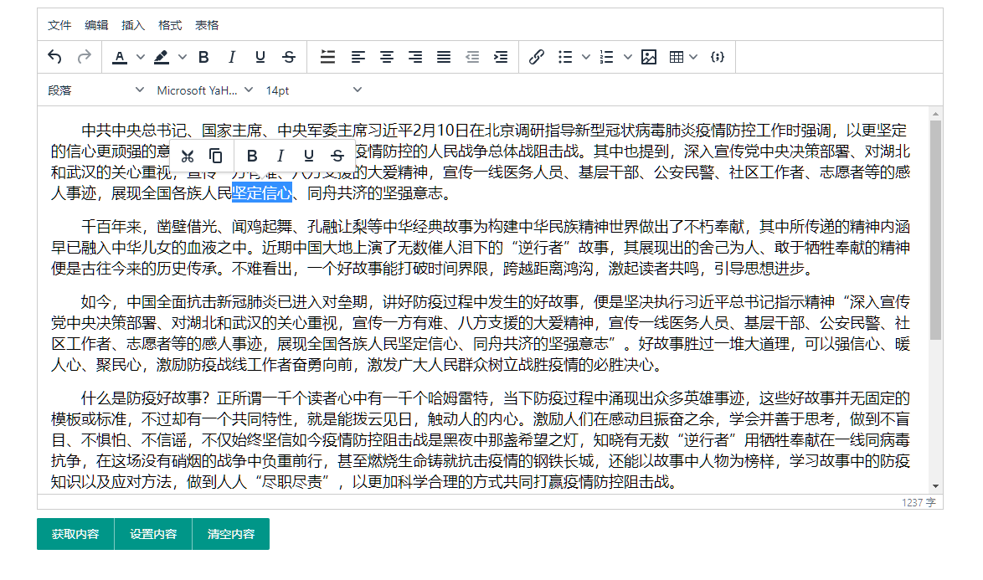This screenshot has height=580, width=983.
Task: Click the cut scissors icon in popup toolbar
Action: (188, 156)
